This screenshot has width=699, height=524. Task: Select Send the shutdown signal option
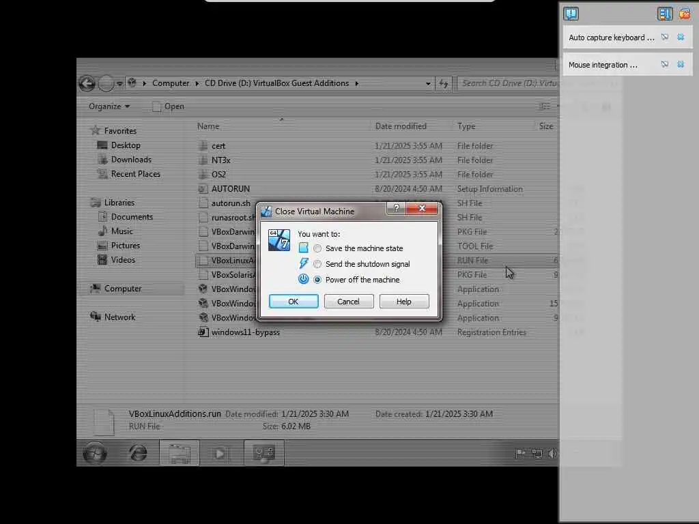(x=317, y=264)
